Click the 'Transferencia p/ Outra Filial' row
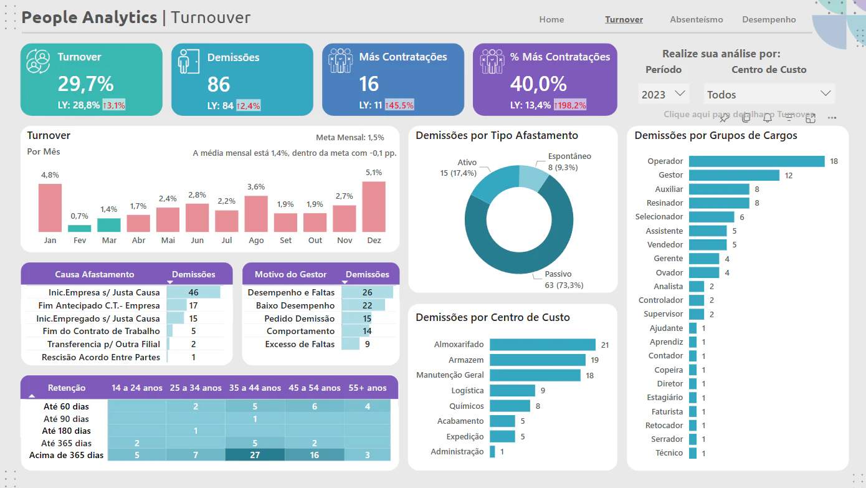 tap(123, 344)
